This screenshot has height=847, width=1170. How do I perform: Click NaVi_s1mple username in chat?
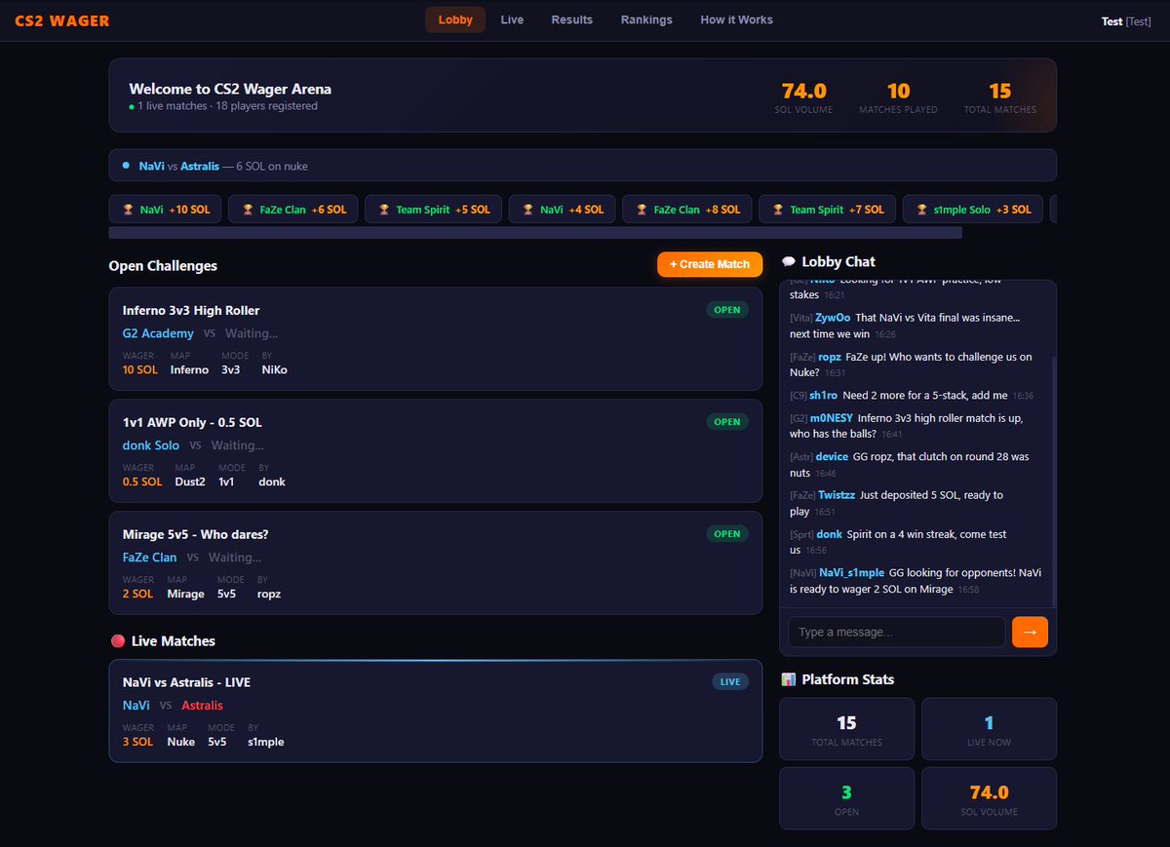click(852, 573)
